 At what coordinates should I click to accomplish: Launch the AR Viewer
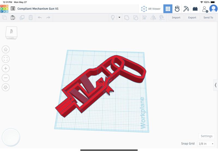[x=151, y=9]
